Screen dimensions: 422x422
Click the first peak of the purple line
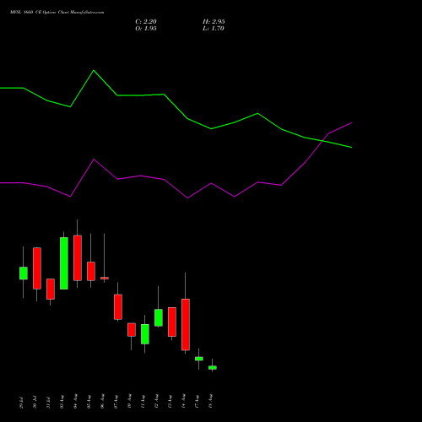pos(94,160)
